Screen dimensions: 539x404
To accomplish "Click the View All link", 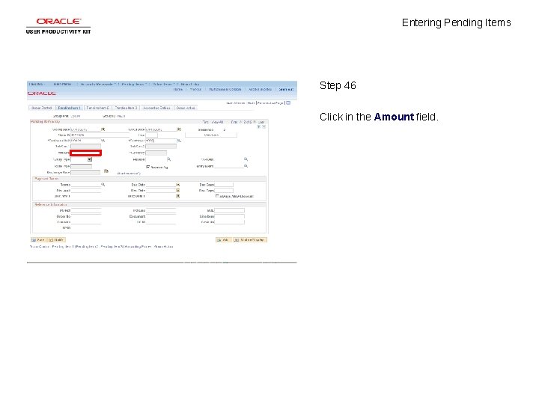I will tap(218, 122).
